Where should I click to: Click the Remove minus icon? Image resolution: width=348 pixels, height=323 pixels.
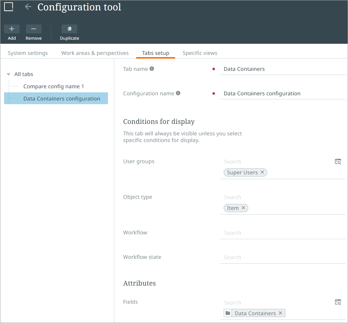click(33, 29)
